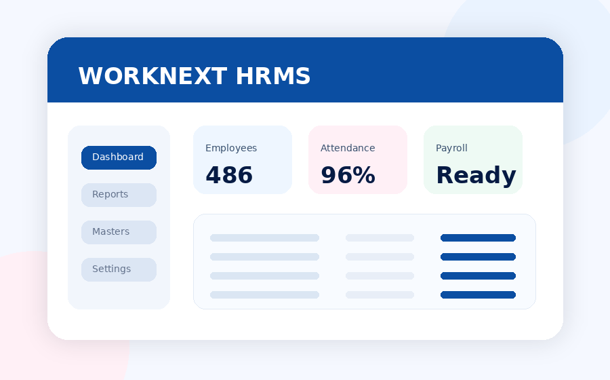The width and height of the screenshot is (610, 380).
Task: Click the WORKNEXT HRMS title
Action: coord(195,76)
